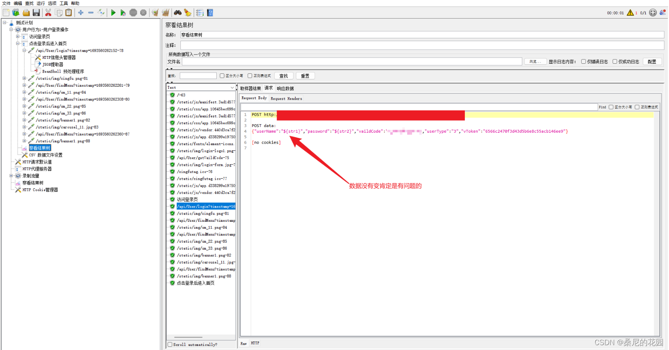Click the thread count gear icon at top right

pos(653,13)
